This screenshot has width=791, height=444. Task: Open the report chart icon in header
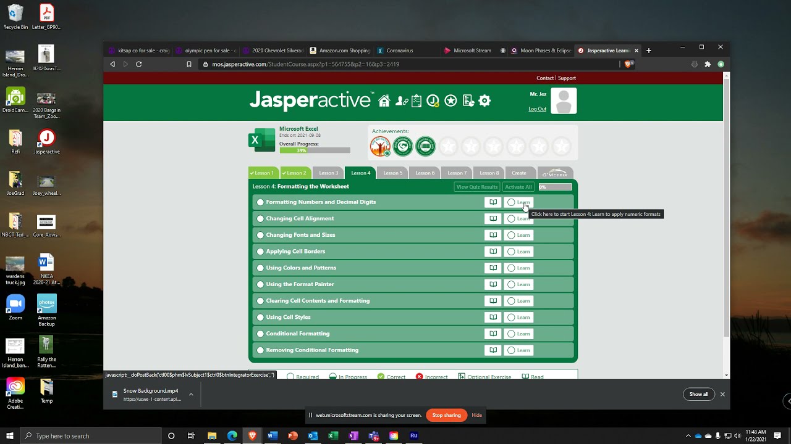(468, 101)
